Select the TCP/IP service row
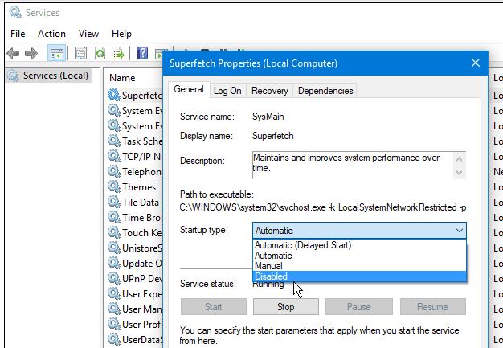This screenshot has height=348, width=503. pos(135,156)
